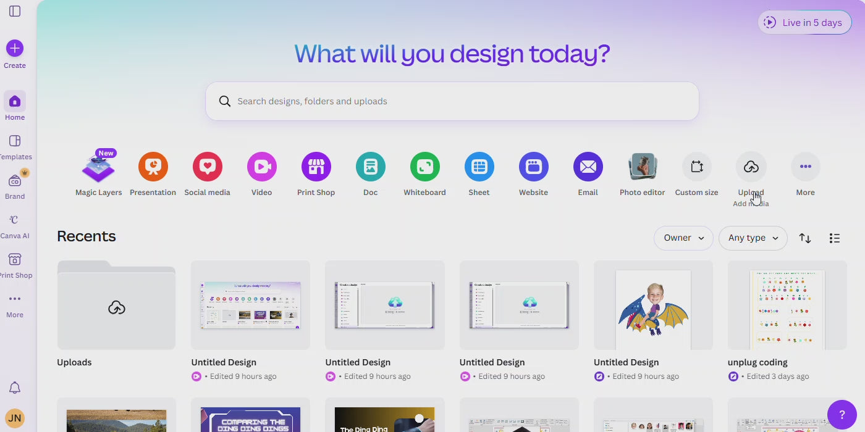
Task: Click the search designs input field
Action: coord(457,101)
